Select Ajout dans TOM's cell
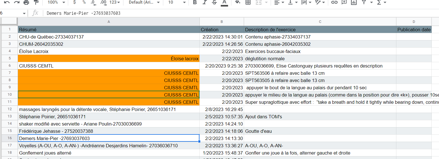Image resolution: width=439 pixels, height=159 pixels. 320,117
